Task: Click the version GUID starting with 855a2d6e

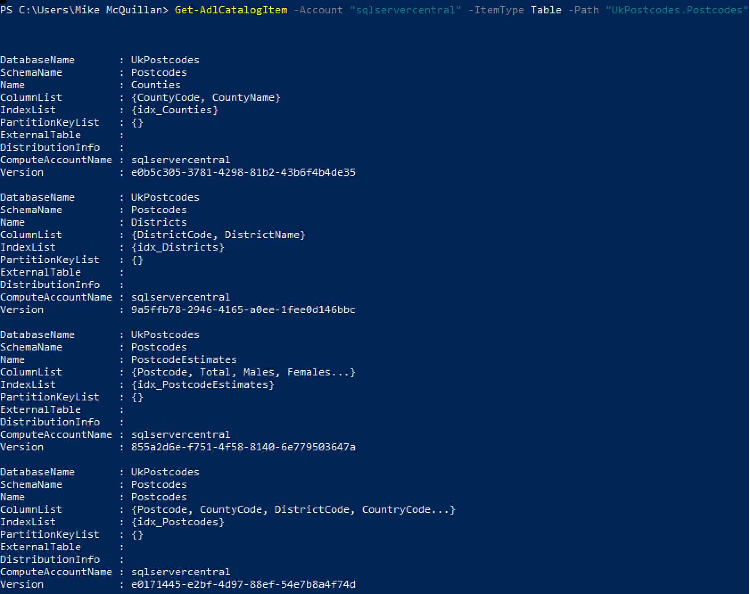Action: click(243, 447)
